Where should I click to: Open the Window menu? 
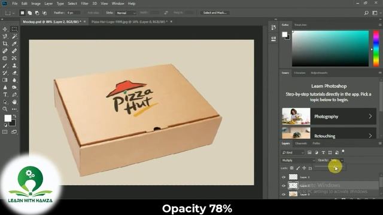[x=118, y=4]
